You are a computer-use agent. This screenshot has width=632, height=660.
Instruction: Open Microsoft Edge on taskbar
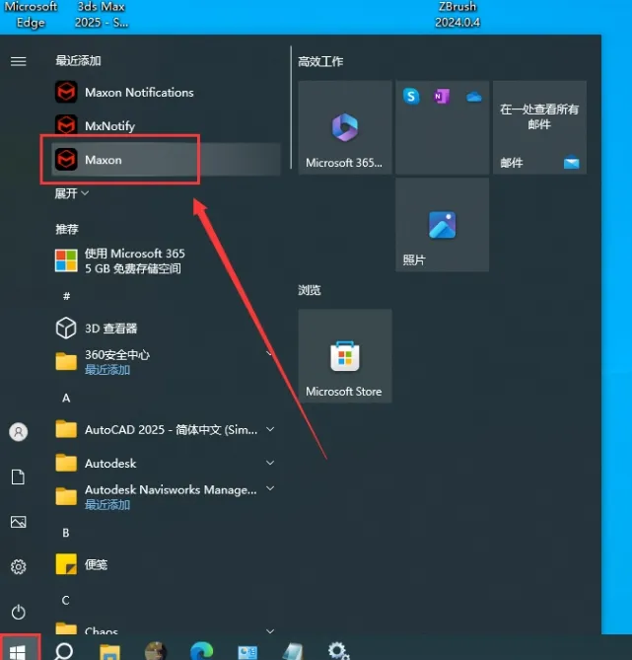[x=201, y=651]
